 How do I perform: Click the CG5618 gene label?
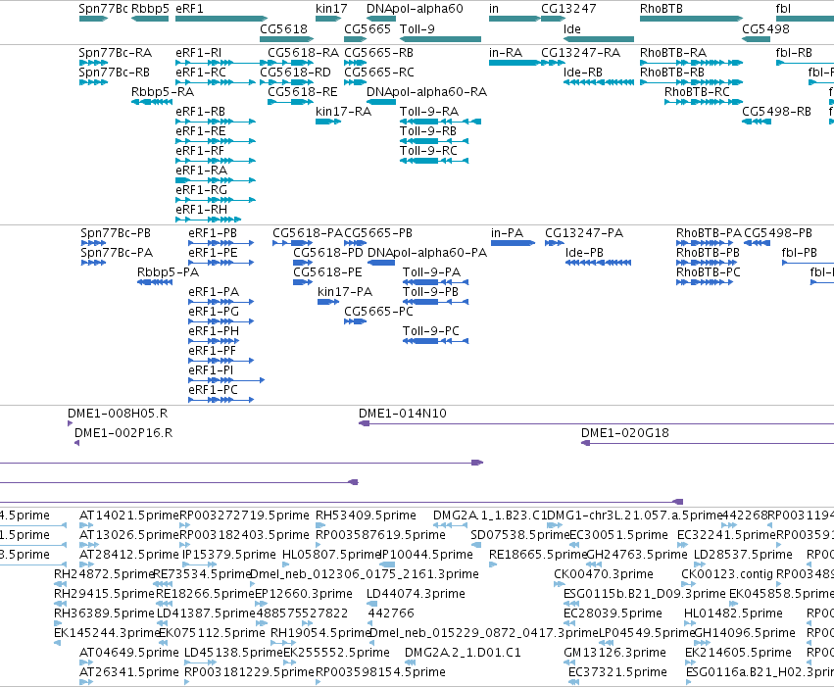283,28
